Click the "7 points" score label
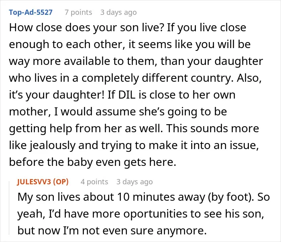Image resolution: width=281 pixels, height=242 pixels. [x=78, y=12]
